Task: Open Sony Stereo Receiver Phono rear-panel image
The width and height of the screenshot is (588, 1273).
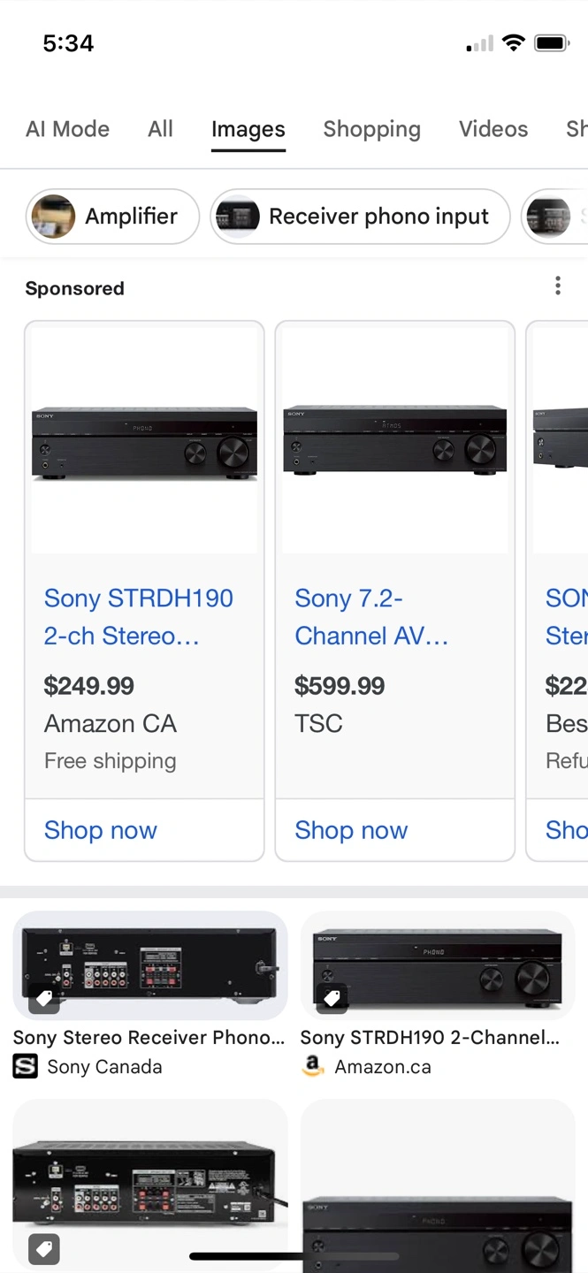Action: (150, 965)
